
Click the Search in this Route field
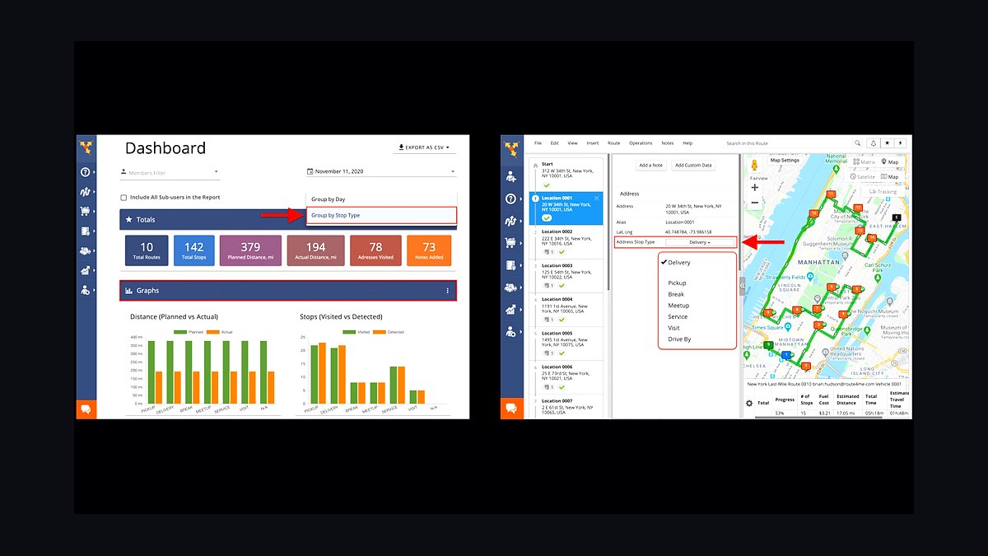pos(787,143)
